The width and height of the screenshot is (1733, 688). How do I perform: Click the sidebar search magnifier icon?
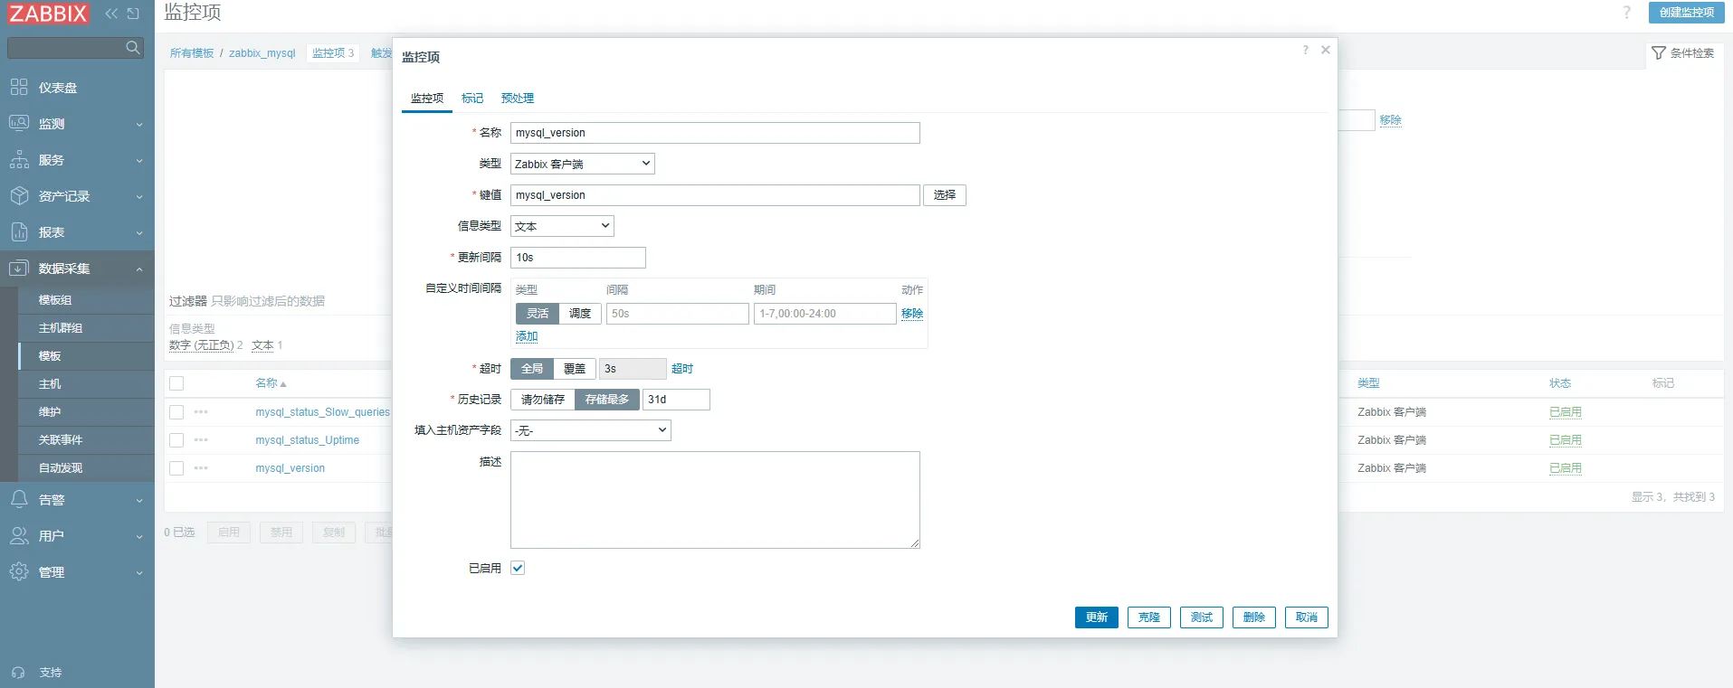133,47
